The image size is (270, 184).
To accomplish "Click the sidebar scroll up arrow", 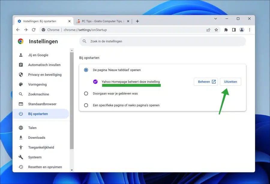I will [x=72, y=50].
